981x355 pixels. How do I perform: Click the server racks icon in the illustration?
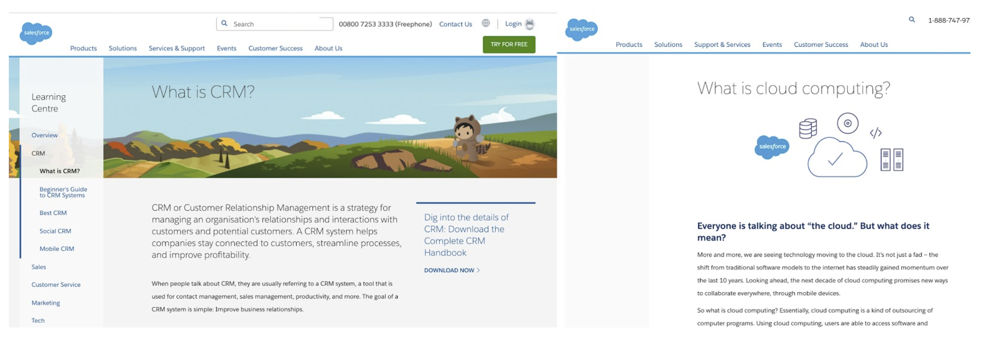tap(892, 159)
